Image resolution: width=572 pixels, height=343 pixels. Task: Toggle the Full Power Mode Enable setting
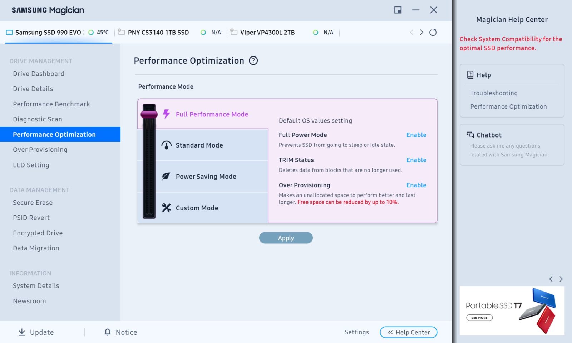pyautogui.click(x=416, y=135)
